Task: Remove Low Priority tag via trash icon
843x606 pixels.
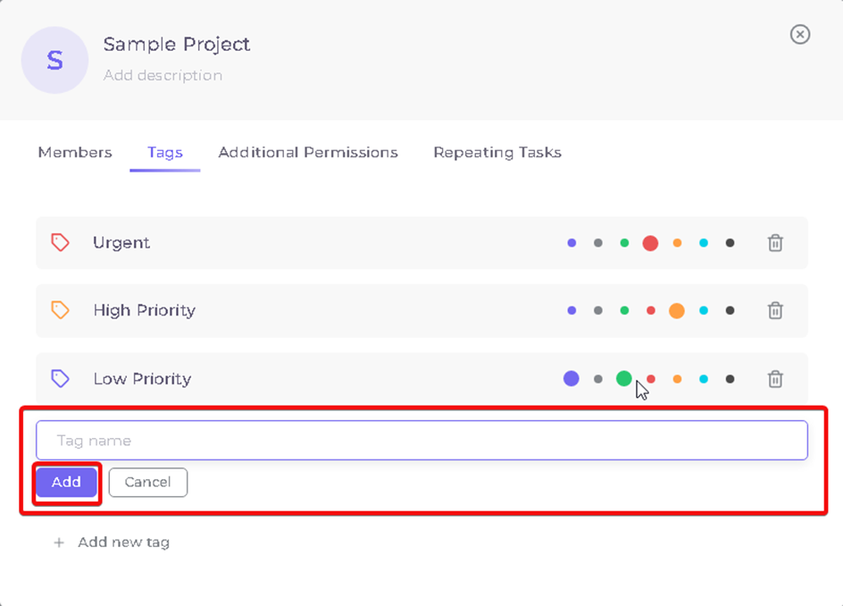Action: click(x=775, y=379)
